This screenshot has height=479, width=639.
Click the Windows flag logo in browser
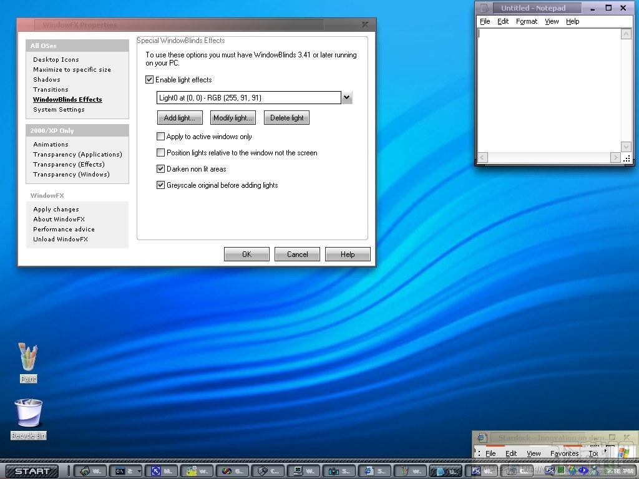point(623,452)
